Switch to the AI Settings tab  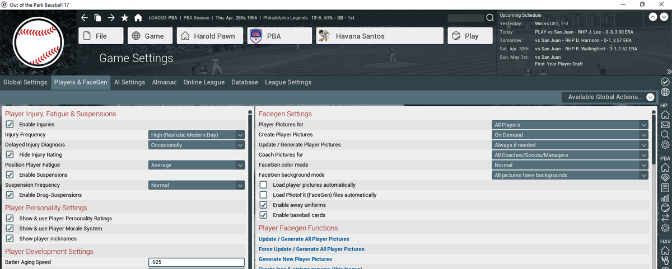tap(129, 82)
